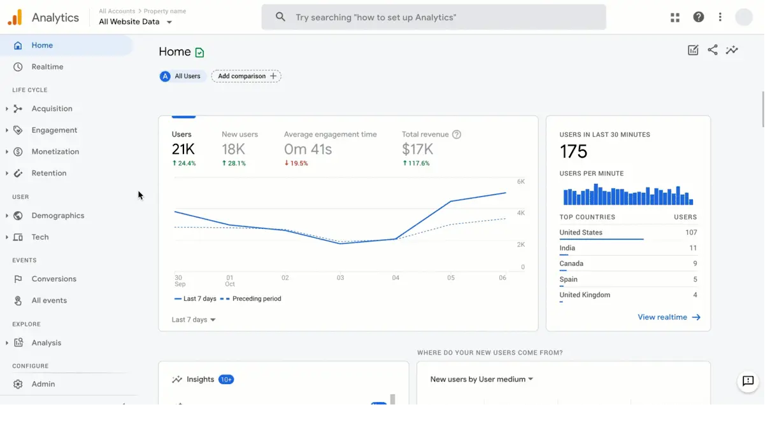Toggle the All Users comparison chip
The width and height of the screenshot is (777, 442).
(x=182, y=76)
